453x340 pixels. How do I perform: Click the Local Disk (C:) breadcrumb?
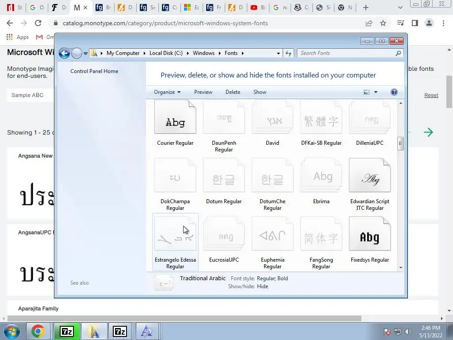pos(166,53)
